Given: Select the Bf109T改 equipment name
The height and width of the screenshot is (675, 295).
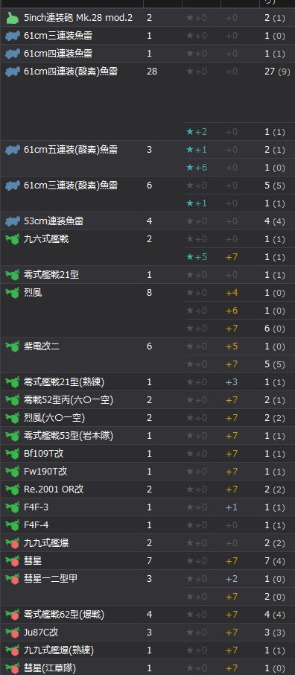Looking at the screenshot, I should click(x=44, y=453).
